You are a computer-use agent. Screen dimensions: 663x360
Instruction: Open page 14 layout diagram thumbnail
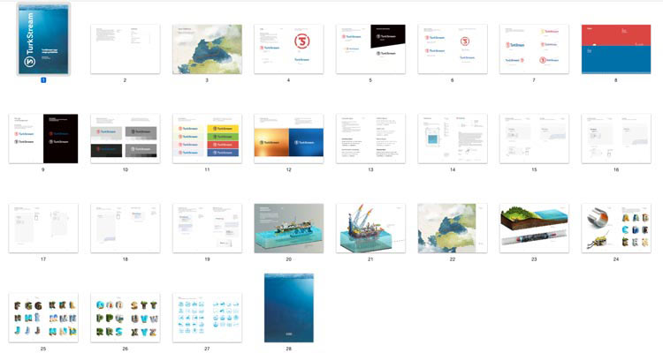pos(453,139)
